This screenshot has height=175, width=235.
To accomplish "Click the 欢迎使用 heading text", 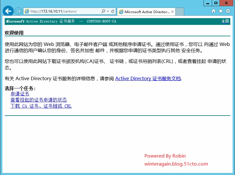I will point(14,33).
